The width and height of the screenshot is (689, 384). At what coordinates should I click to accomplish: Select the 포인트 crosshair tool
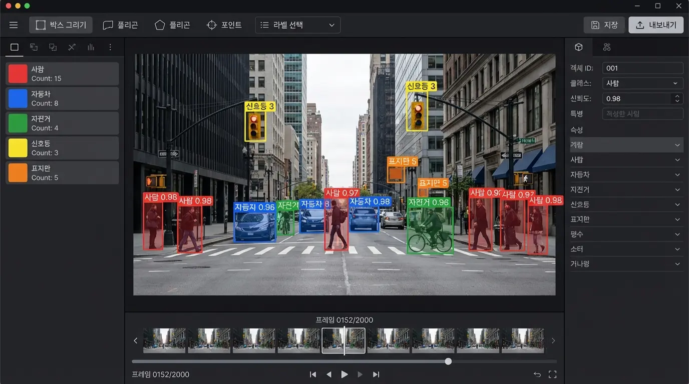(224, 25)
